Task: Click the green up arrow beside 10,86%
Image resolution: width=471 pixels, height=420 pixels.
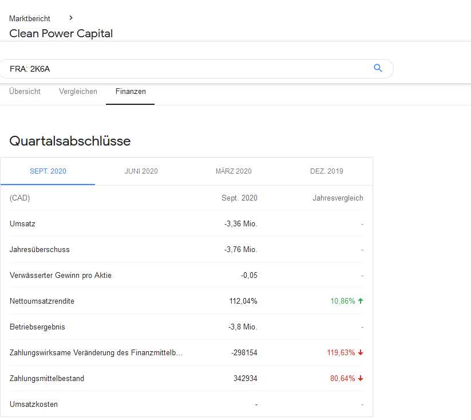Action: pos(361,301)
